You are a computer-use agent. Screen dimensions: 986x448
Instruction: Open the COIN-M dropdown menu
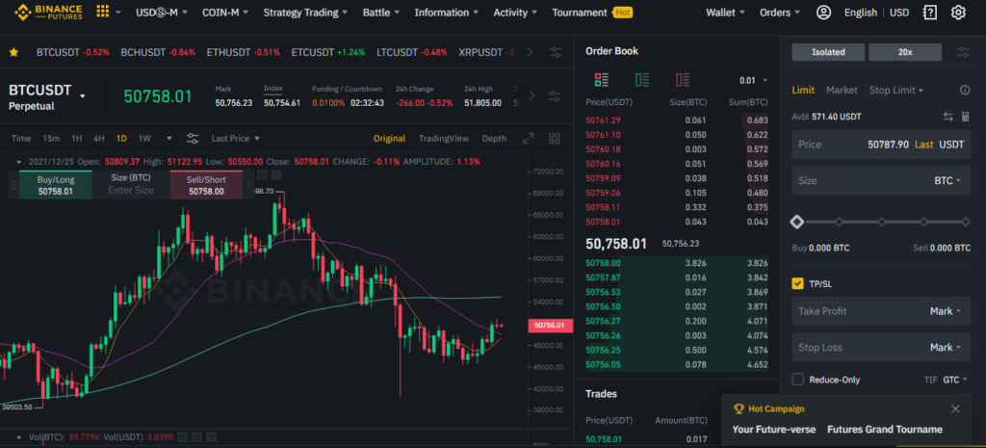[x=225, y=12]
